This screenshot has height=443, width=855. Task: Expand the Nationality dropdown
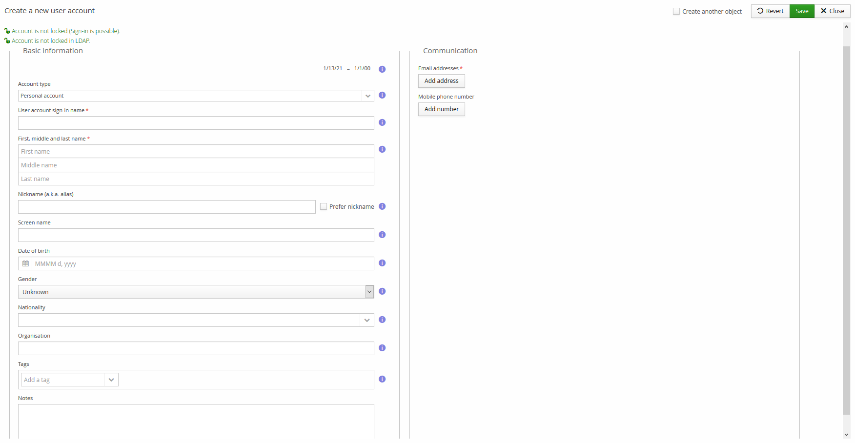pos(367,320)
